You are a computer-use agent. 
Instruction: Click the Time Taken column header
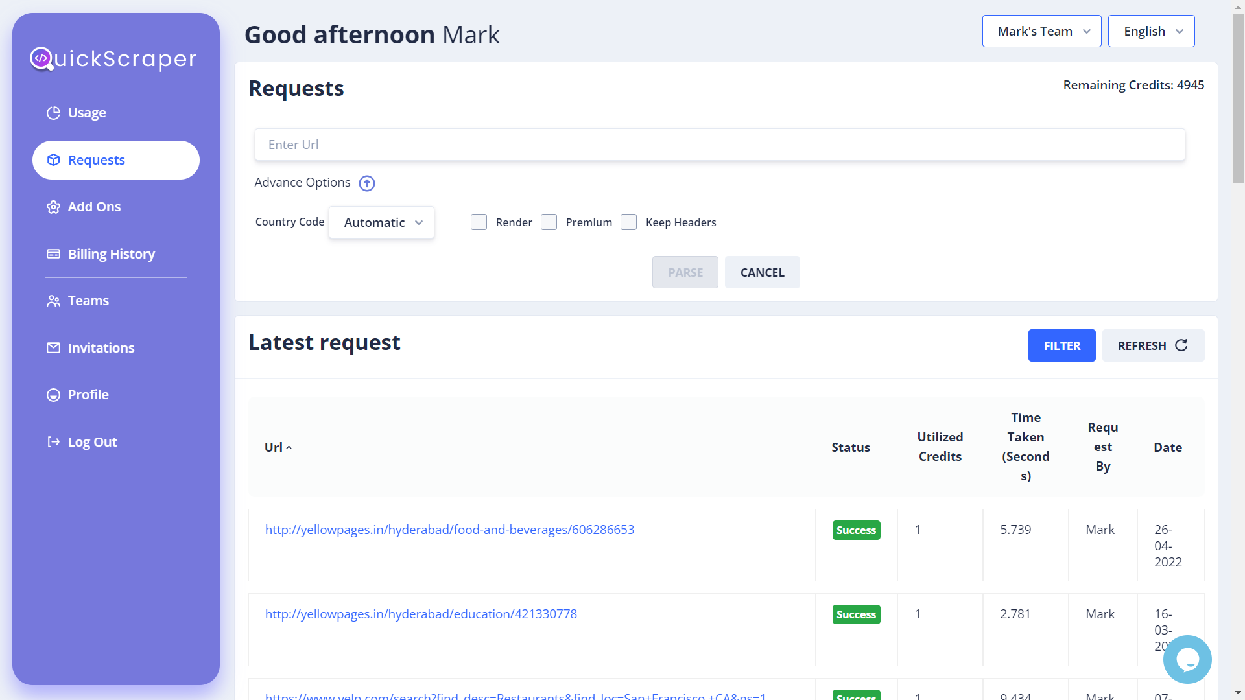[1025, 447]
